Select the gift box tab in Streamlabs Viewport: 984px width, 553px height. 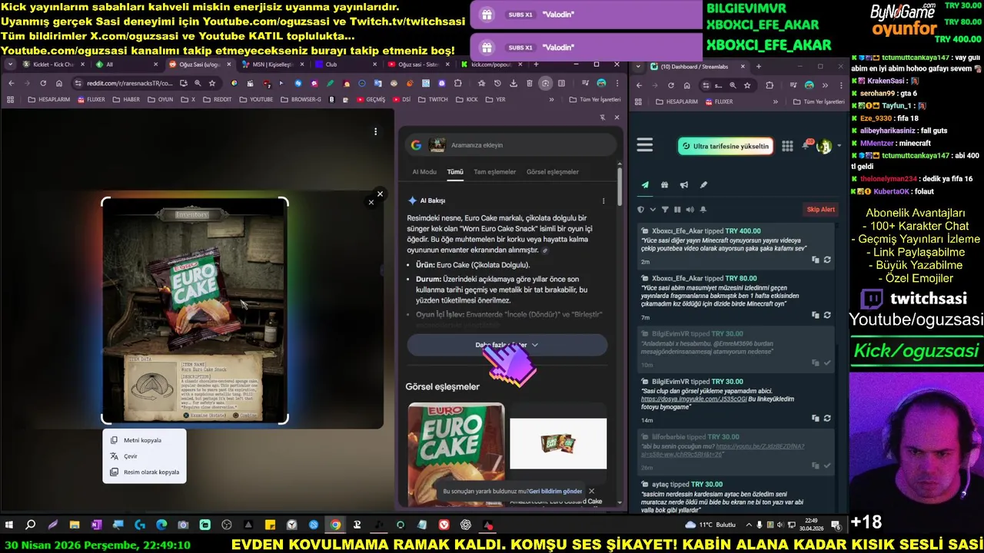(664, 185)
